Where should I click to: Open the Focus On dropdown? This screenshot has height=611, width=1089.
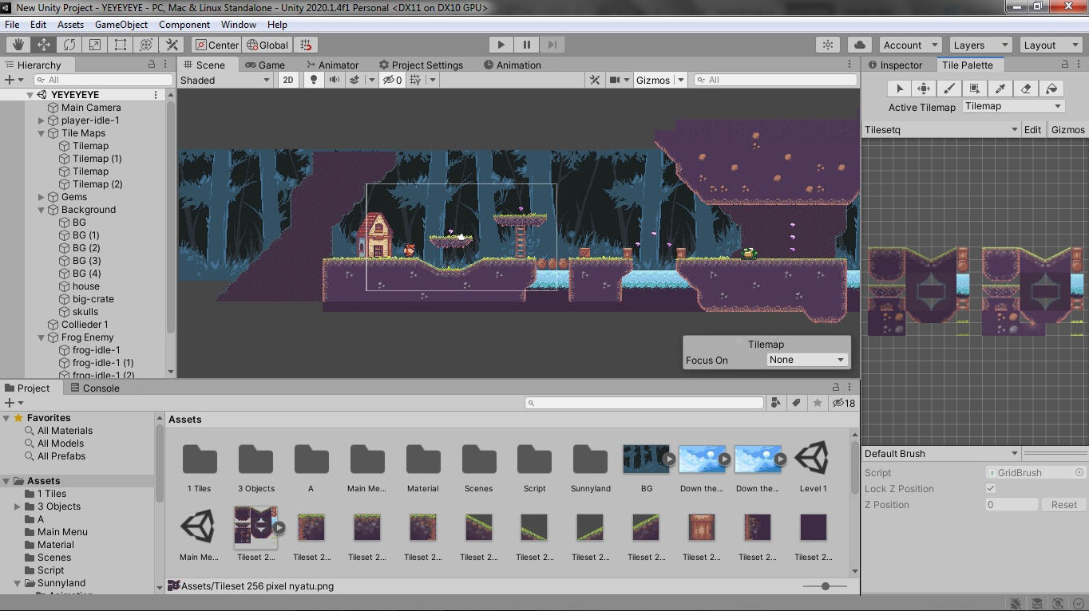tap(806, 360)
